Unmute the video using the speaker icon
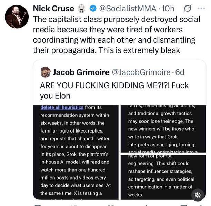 coord(198,195)
